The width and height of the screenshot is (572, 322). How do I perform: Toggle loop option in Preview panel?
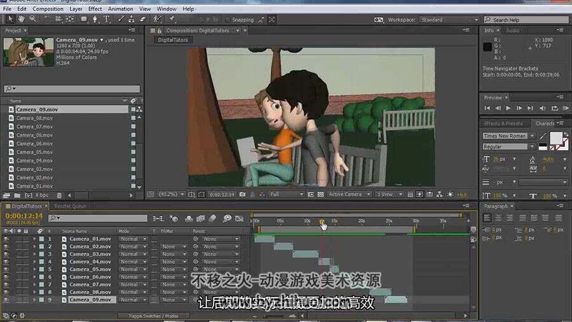pos(555,108)
